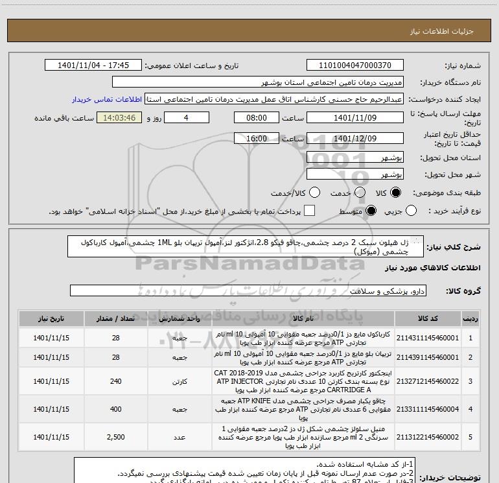Select the جزیی purchase type radio
The width and height of the screenshot is (499, 483).
[411, 211]
